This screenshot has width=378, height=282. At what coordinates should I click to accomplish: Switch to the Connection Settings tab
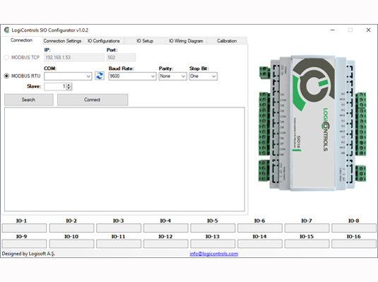point(62,41)
